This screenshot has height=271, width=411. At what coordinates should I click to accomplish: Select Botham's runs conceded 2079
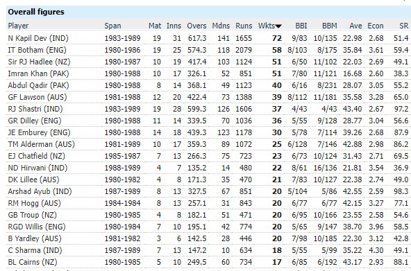coord(244,50)
